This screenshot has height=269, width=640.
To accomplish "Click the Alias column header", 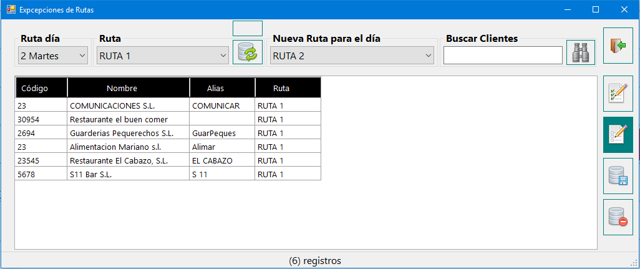I will point(223,88).
